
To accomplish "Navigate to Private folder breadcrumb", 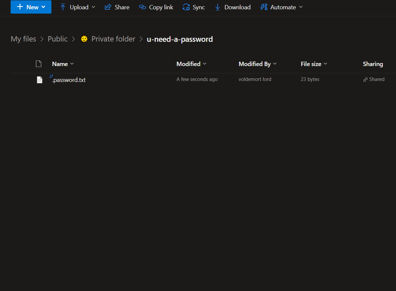I will 113,39.
